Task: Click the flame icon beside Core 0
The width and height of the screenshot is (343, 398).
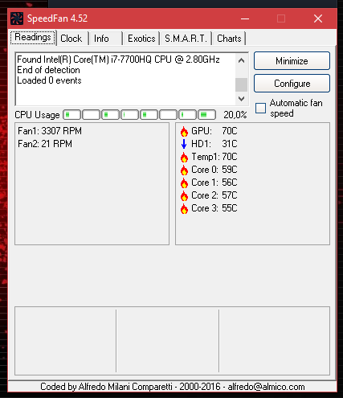Action: (184, 170)
